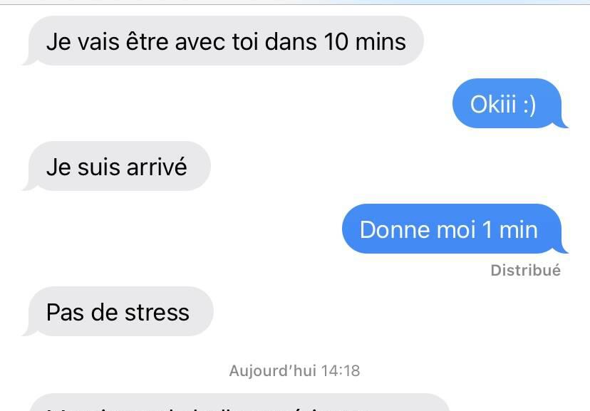The height and width of the screenshot is (411, 590).
Task: Click the number "10" in the first message
Action: tap(336, 41)
